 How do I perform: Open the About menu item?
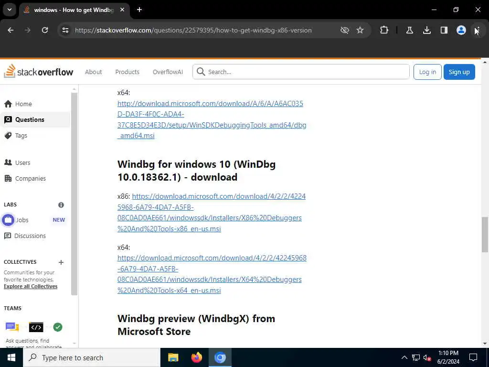[94, 72]
